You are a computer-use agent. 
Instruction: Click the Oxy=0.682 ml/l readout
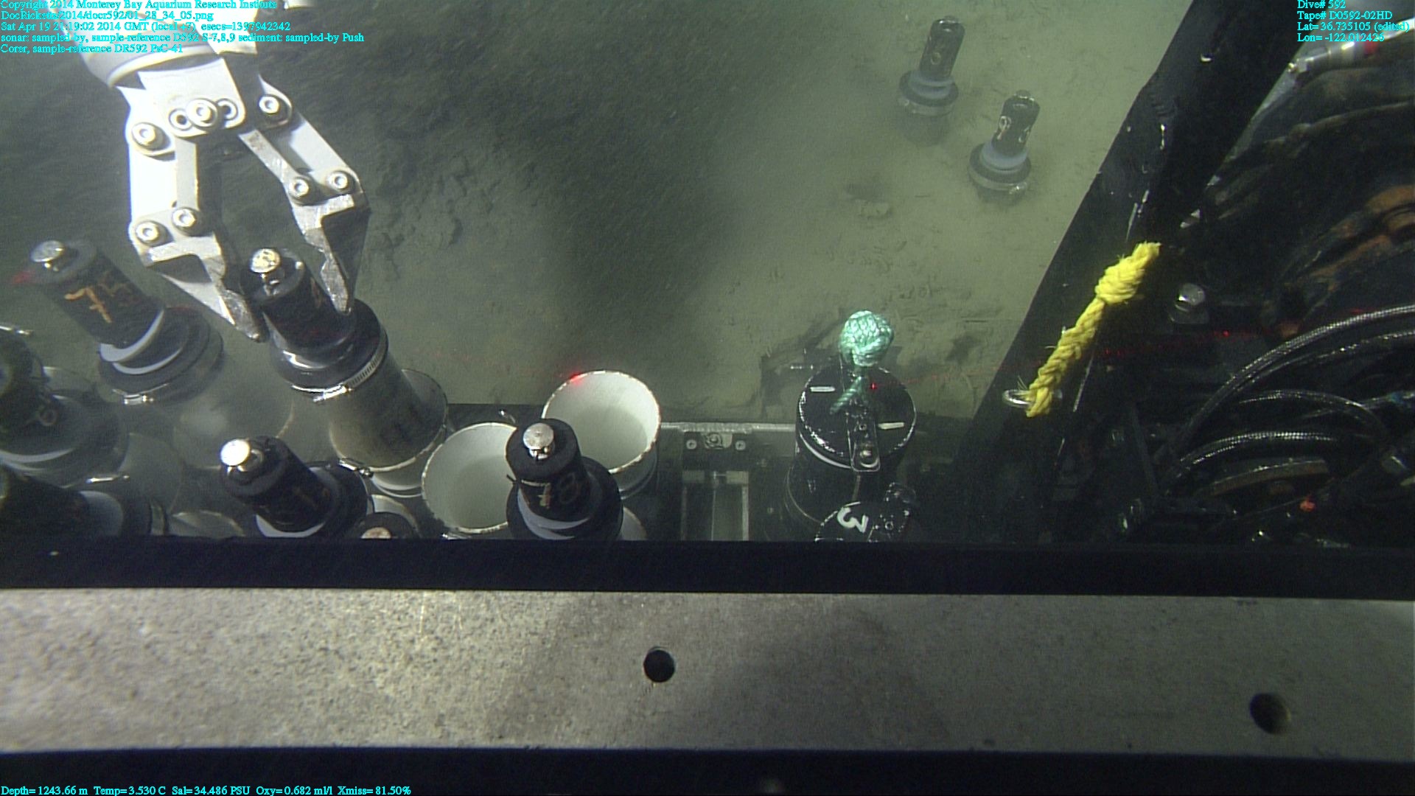(x=293, y=790)
